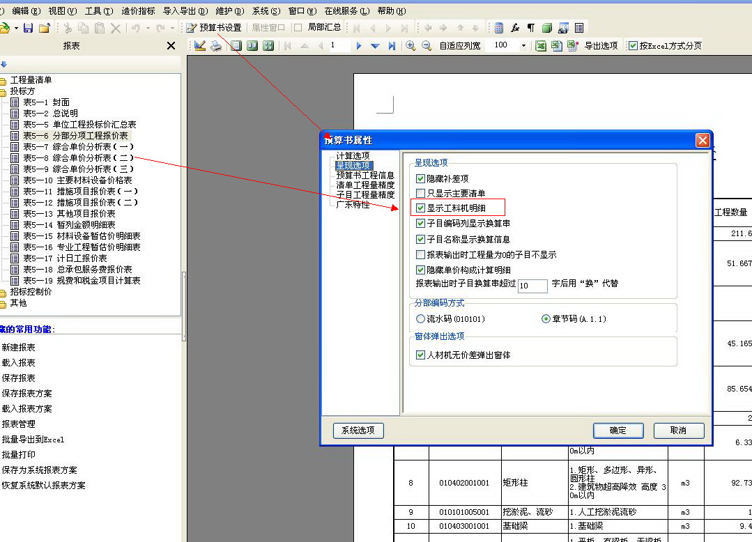Toggle 人材机无价差弹出窗体 checkbox
This screenshot has height=542, width=752.
pos(420,355)
